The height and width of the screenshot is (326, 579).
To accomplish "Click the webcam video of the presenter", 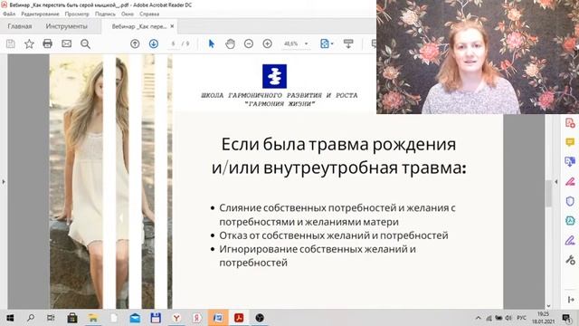I will tap(478, 56).
